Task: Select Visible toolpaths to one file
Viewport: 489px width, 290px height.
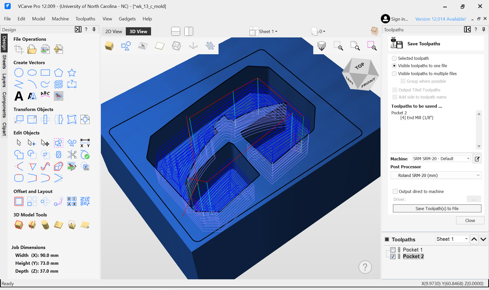Action: click(394, 66)
